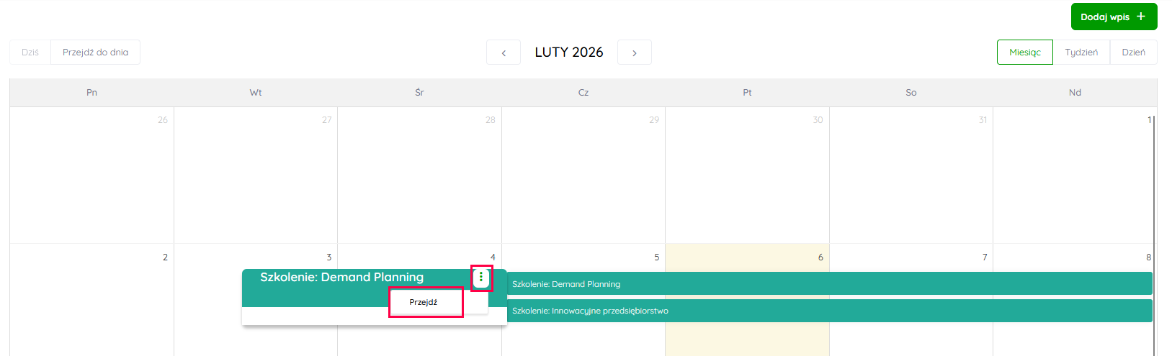Open Przejdź do dnia
1172x356 pixels.
point(95,53)
